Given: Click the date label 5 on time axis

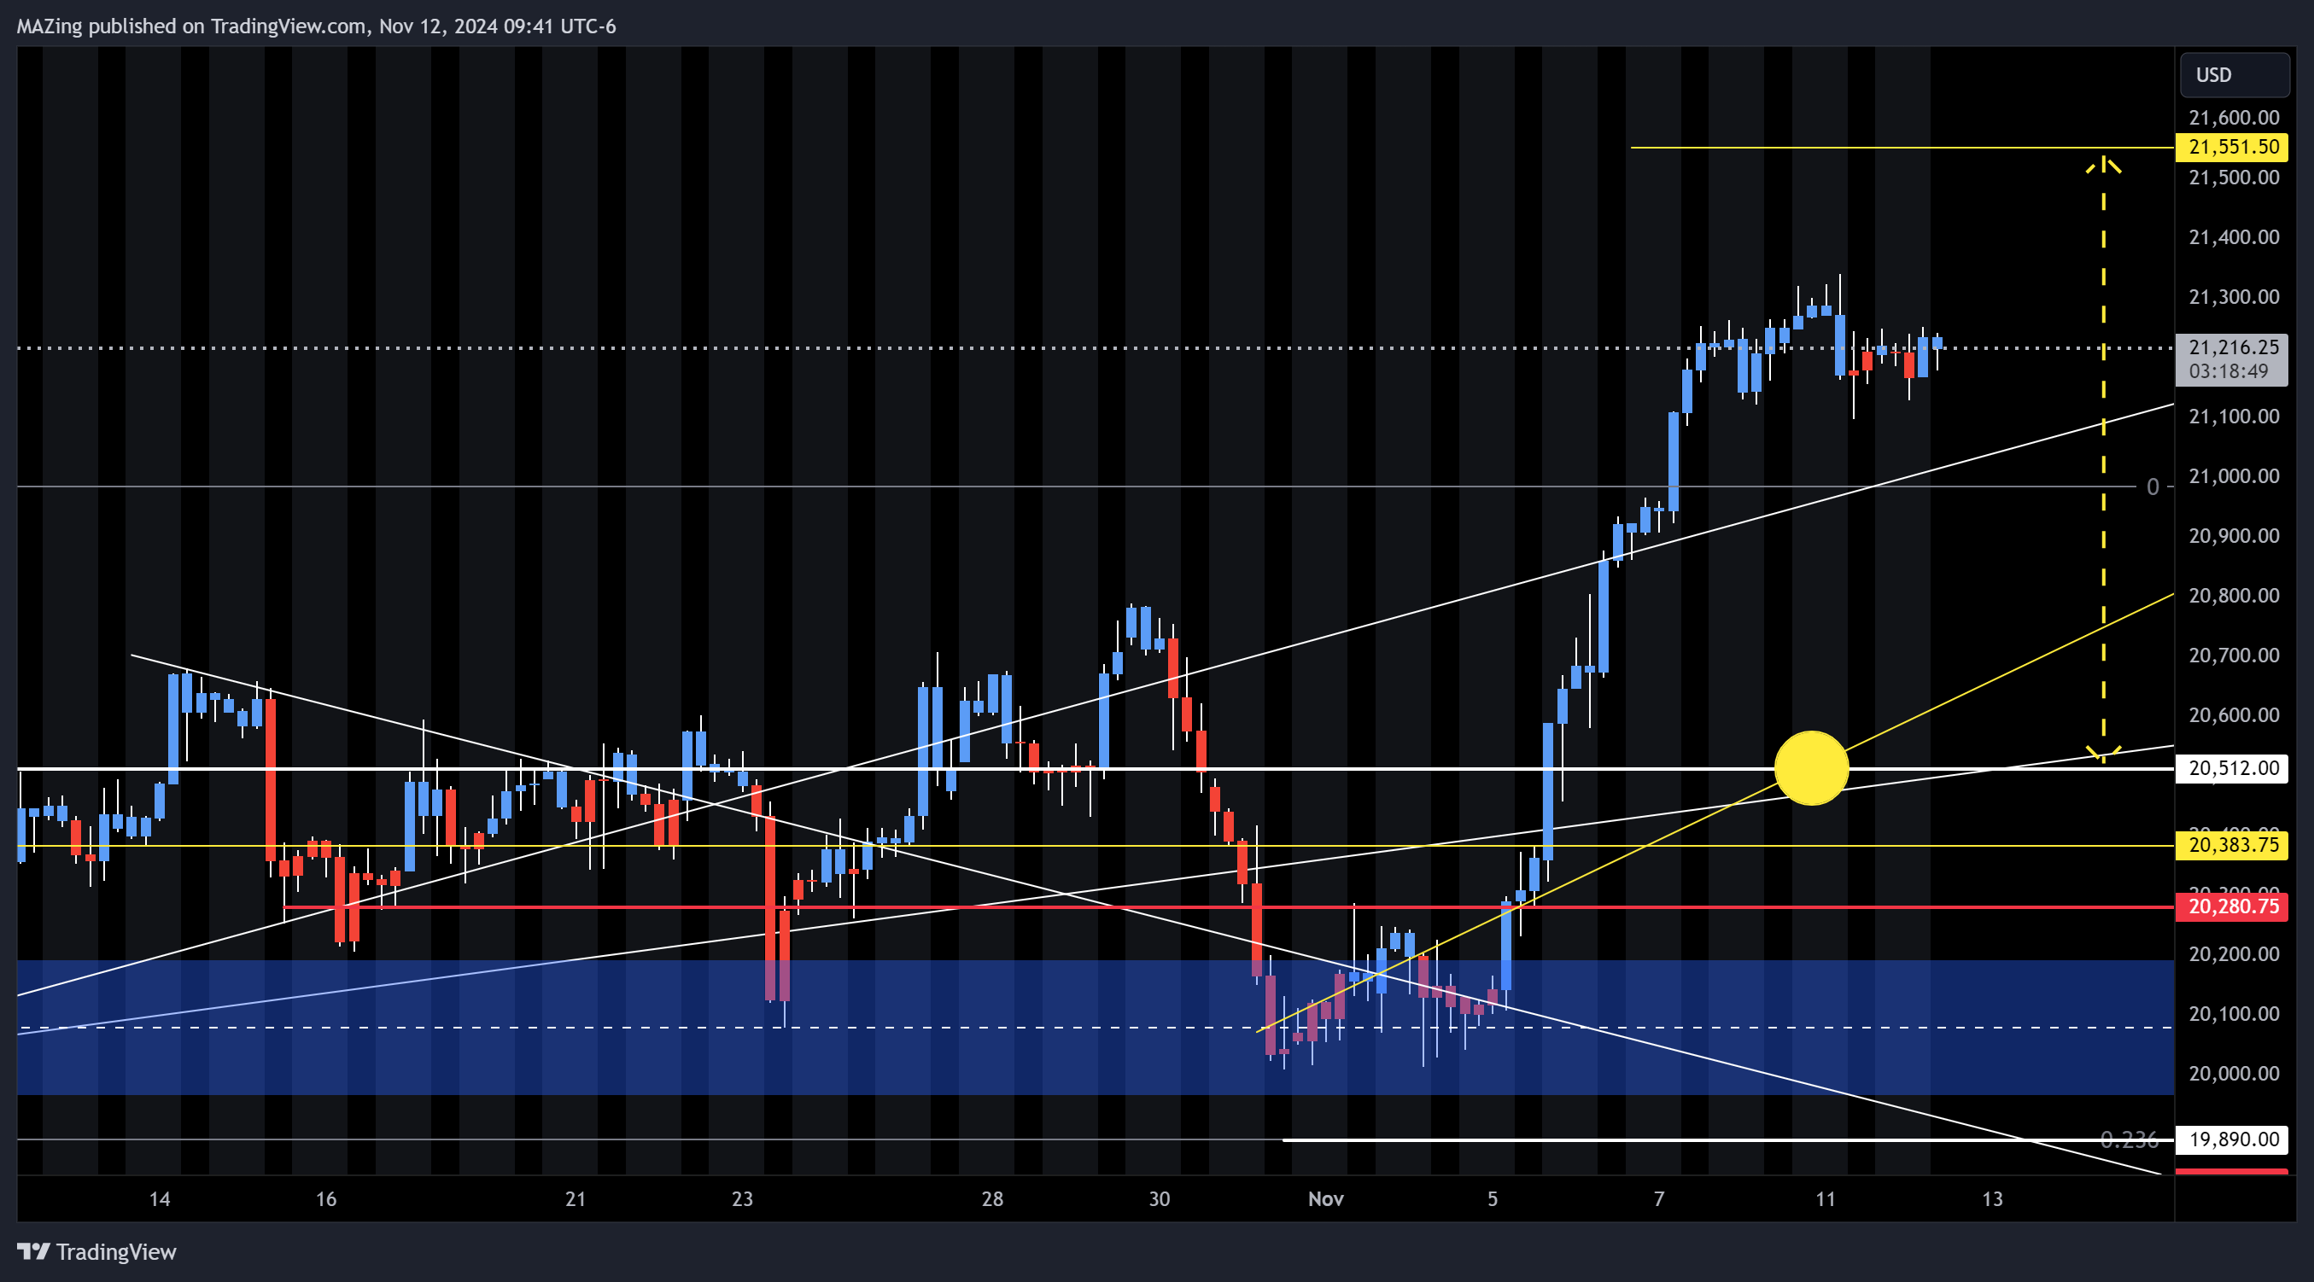Looking at the screenshot, I should [x=1492, y=1199].
